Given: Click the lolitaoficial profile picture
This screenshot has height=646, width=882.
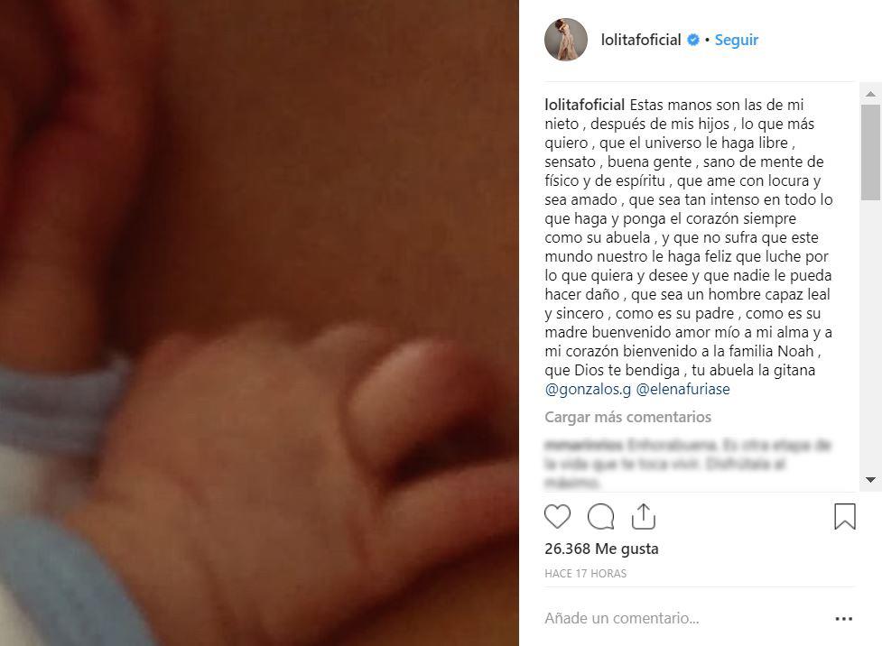Looking at the screenshot, I should pyautogui.click(x=566, y=40).
